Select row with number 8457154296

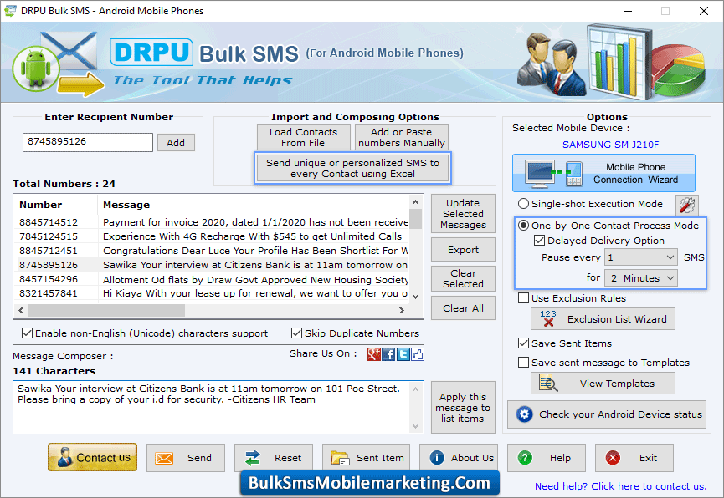[x=213, y=279]
